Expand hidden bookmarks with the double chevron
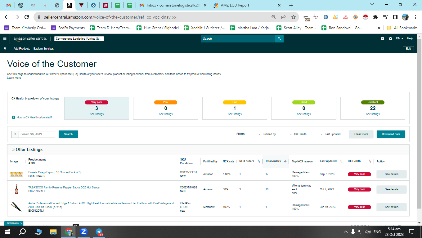The height and width of the screenshot is (238, 422). (x=379, y=28)
